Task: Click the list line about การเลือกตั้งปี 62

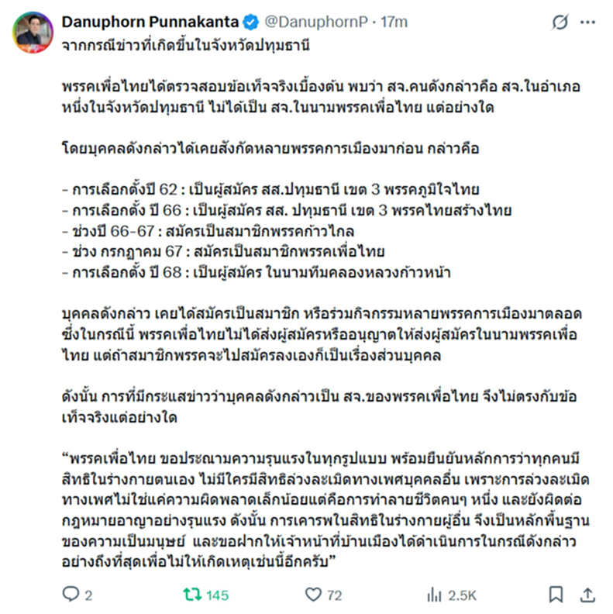Action: tap(270, 189)
